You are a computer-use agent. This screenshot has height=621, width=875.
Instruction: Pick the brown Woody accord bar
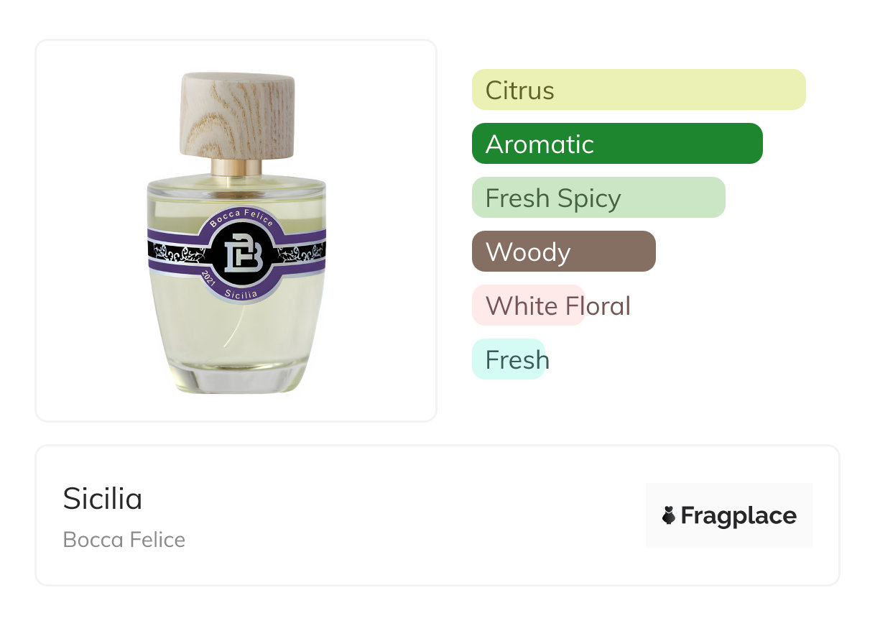563,252
